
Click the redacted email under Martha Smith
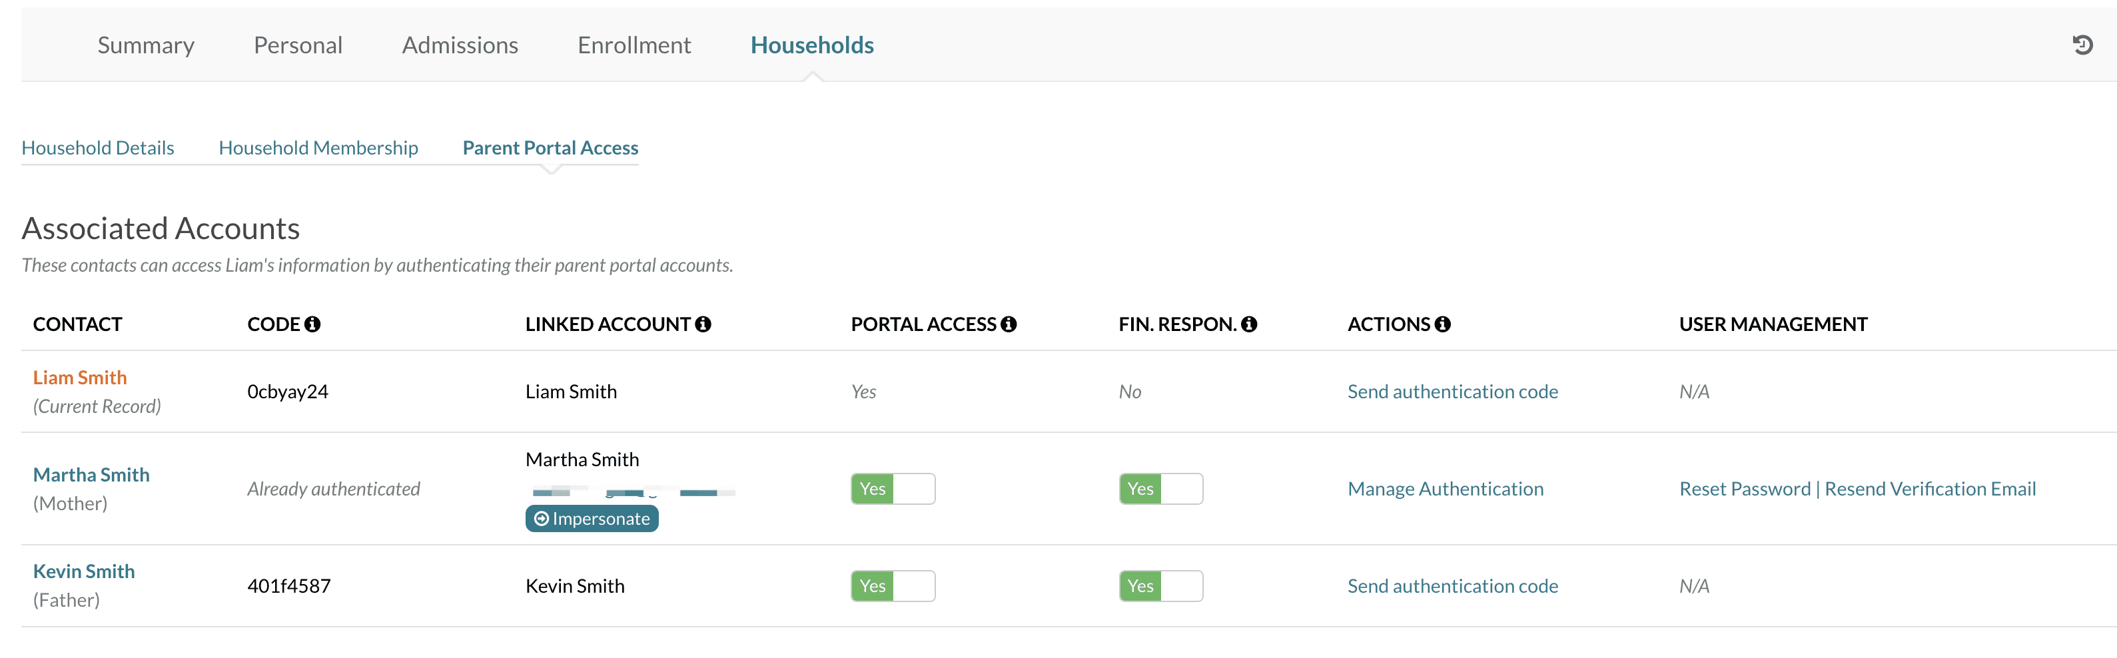click(x=634, y=492)
